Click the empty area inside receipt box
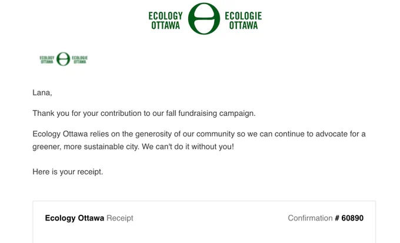The image size is (400, 243). (x=204, y=234)
